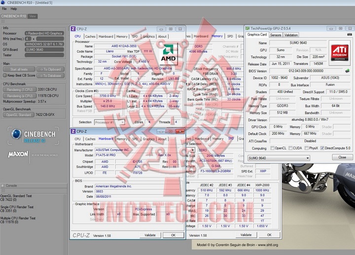Click the 7422 CB-GFX score
The height and width of the screenshot is (255, 355).
pyautogui.click(x=45, y=115)
